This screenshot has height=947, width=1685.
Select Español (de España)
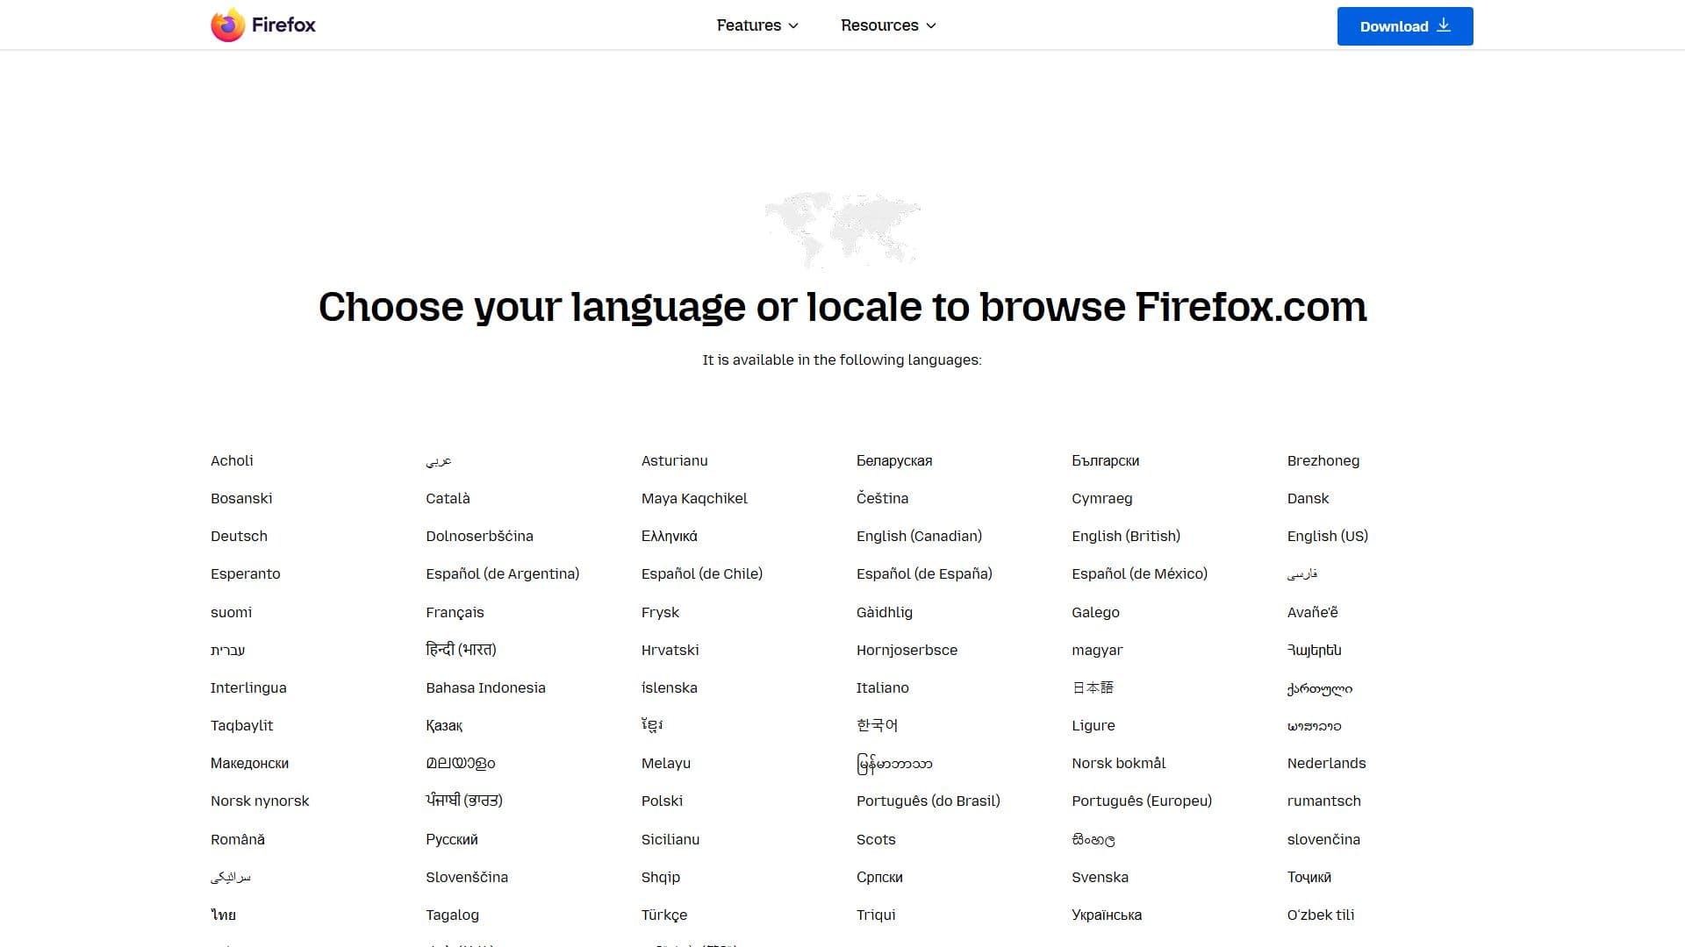pos(924,573)
